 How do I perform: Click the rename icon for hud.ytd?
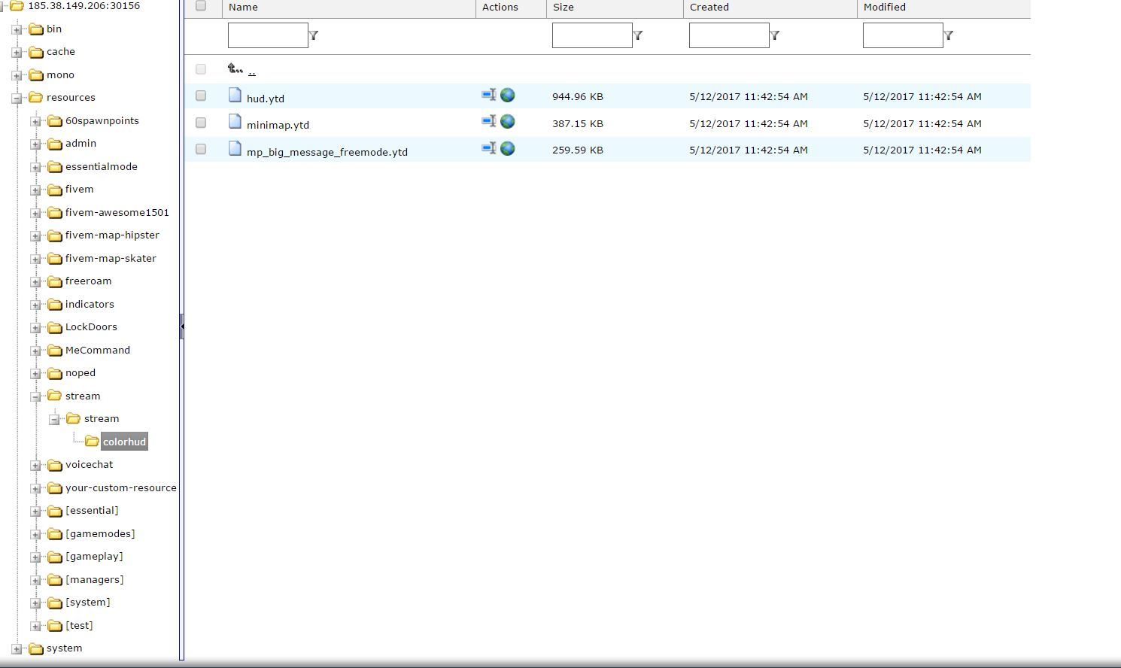click(x=489, y=96)
